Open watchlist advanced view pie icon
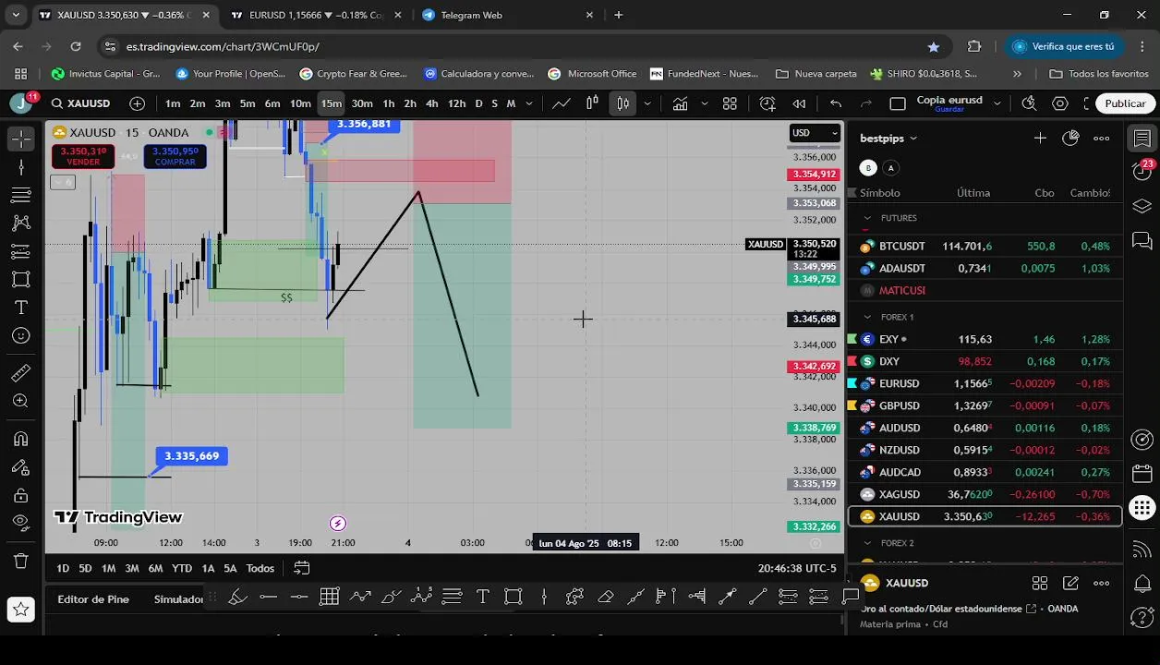1160x665 pixels. pyautogui.click(x=1070, y=139)
